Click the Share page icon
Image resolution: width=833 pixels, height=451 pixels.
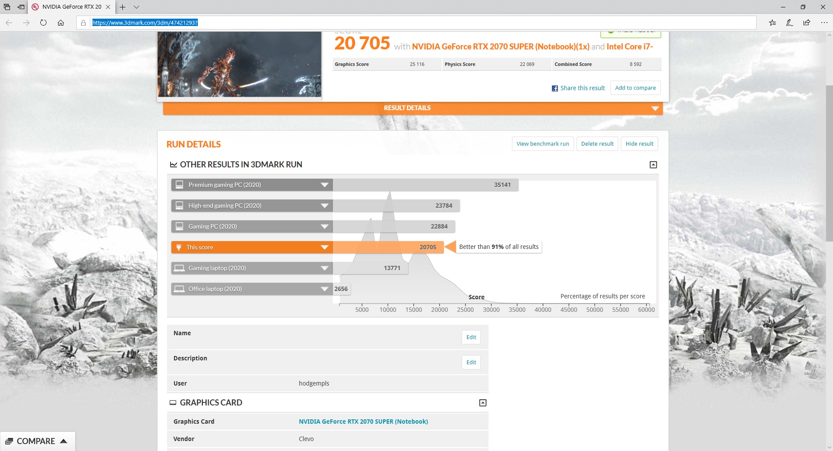pyautogui.click(x=807, y=23)
